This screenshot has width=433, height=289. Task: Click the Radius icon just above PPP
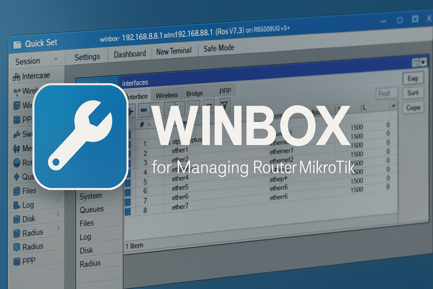click(x=17, y=247)
